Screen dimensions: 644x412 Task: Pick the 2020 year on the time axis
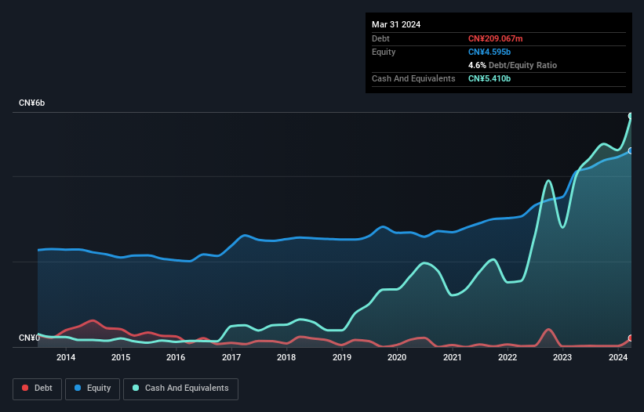click(x=397, y=358)
